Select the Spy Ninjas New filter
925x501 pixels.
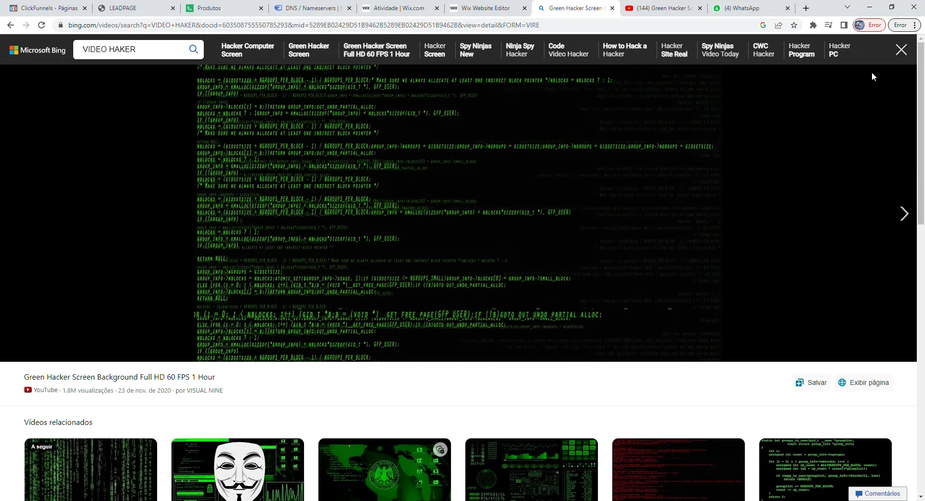(476, 50)
